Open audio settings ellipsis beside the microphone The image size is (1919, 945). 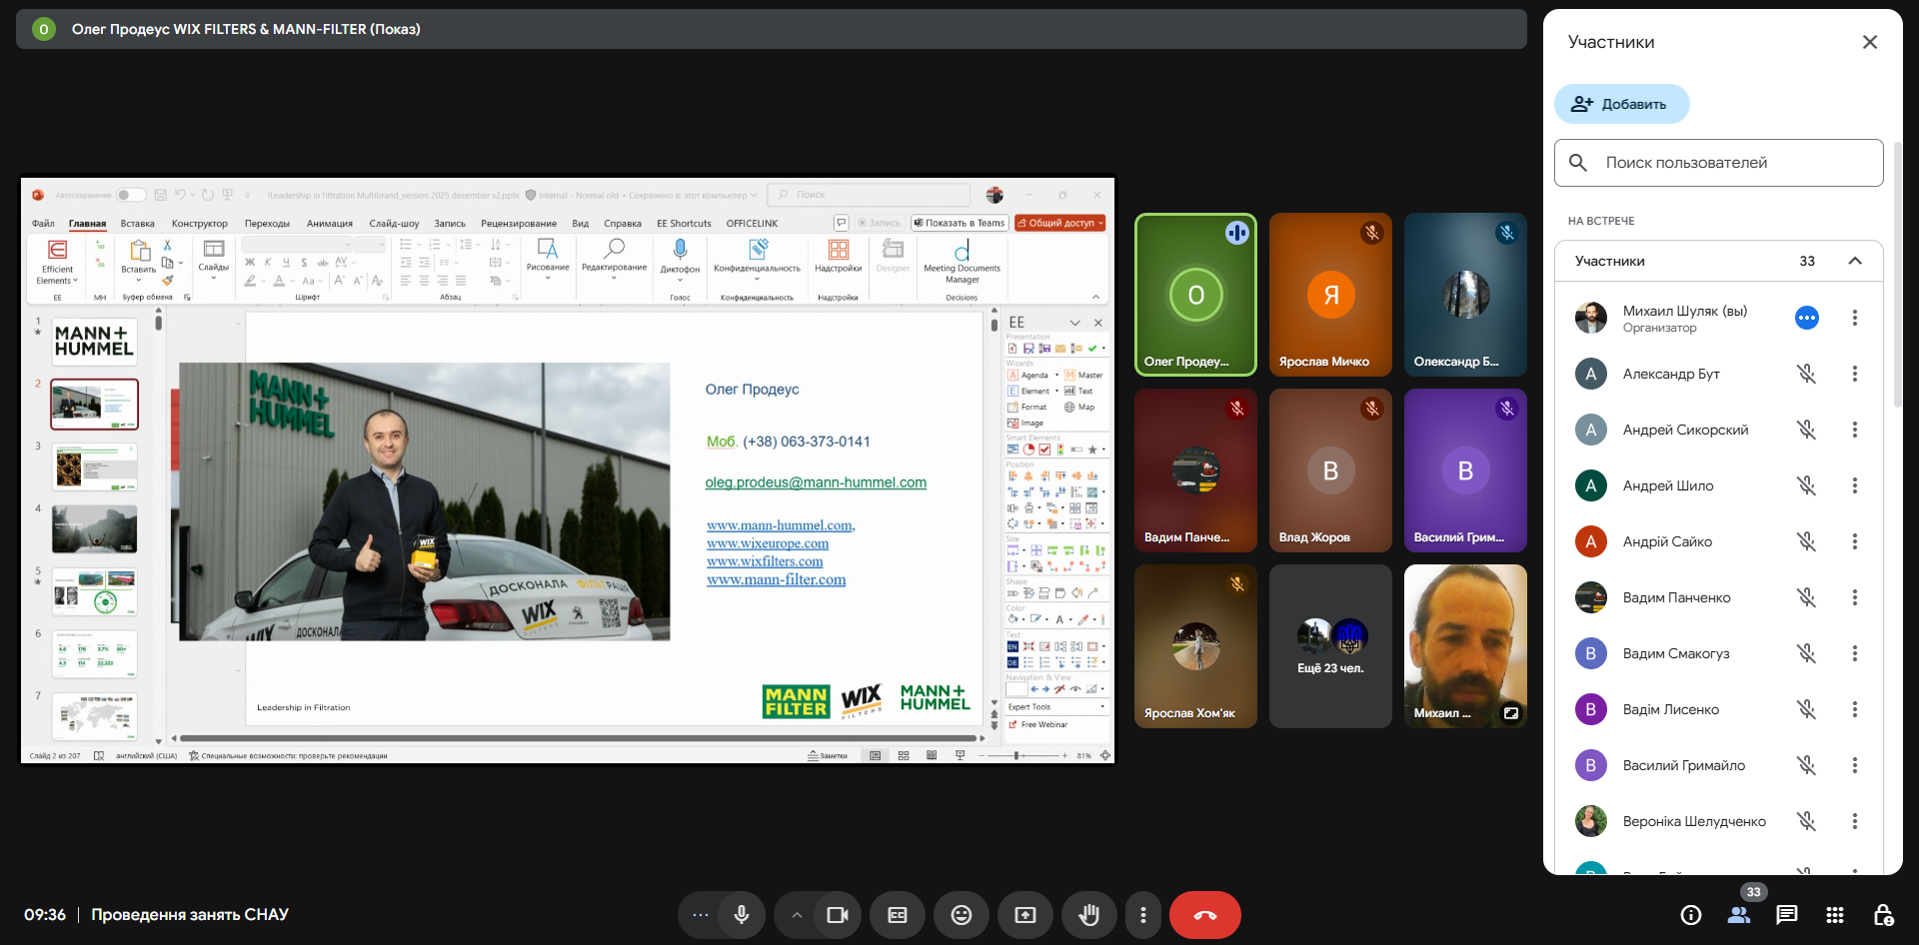pos(701,915)
